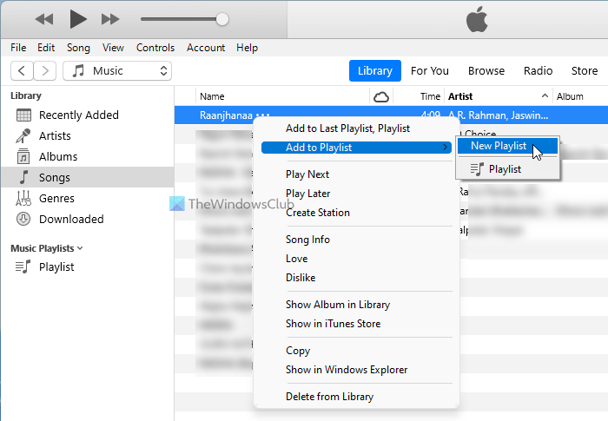Choose Create Station
The width and height of the screenshot is (608, 421).
(x=318, y=213)
